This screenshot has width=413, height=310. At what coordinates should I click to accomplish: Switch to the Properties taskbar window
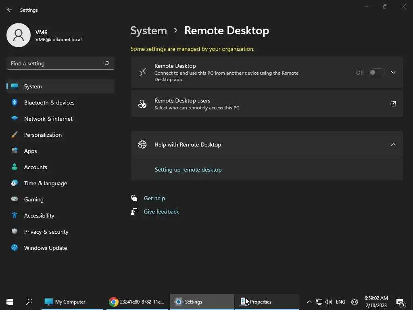[x=267, y=302]
